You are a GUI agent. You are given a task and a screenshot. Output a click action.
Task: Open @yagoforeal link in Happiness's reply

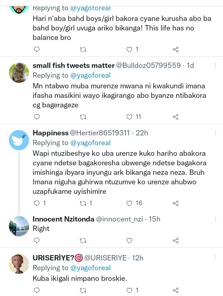[x=90, y=143]
